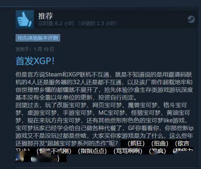Click the text 超越宝可梦系列的杰作
This screenshot has height=169, width=201.
click(77, 143)
